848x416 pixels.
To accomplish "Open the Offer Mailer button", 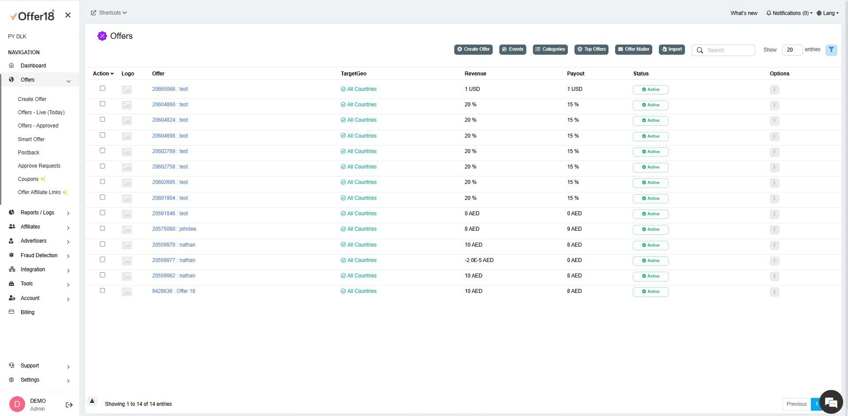I will click(634, 49).
